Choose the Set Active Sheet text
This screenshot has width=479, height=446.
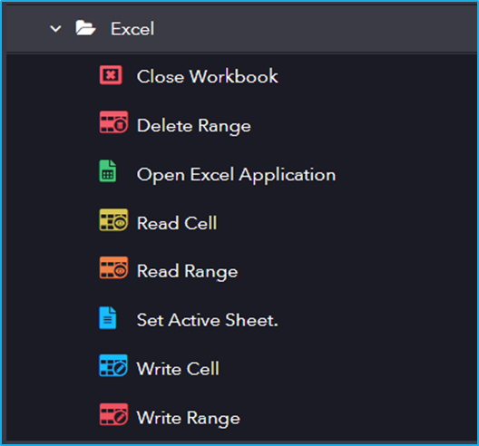tap(208, 320)
